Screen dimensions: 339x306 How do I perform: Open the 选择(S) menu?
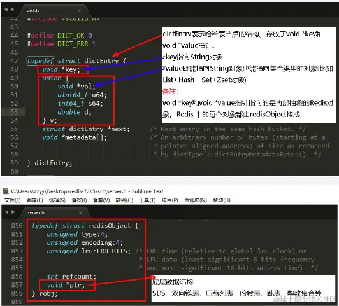(57, 200)
